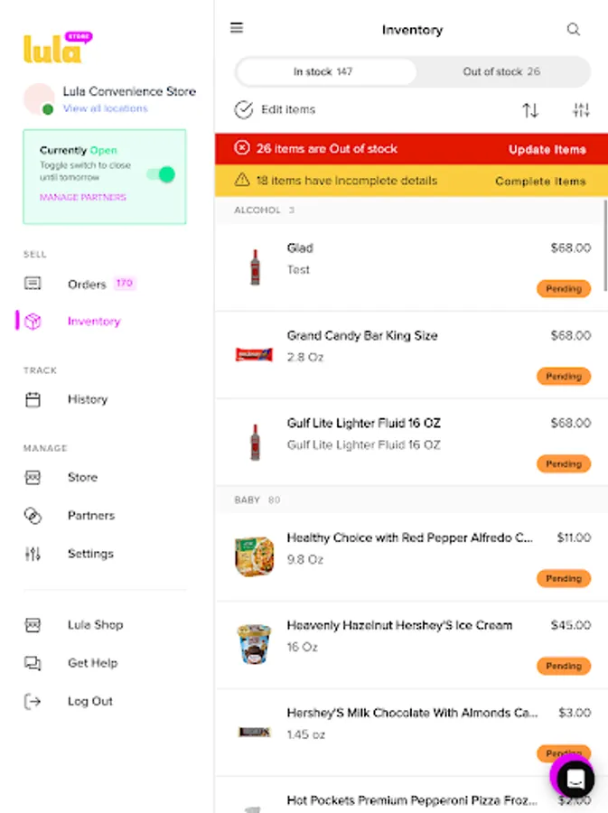Open Settings in the sidebar
The image size is (608, 813).
pos(90,554)
